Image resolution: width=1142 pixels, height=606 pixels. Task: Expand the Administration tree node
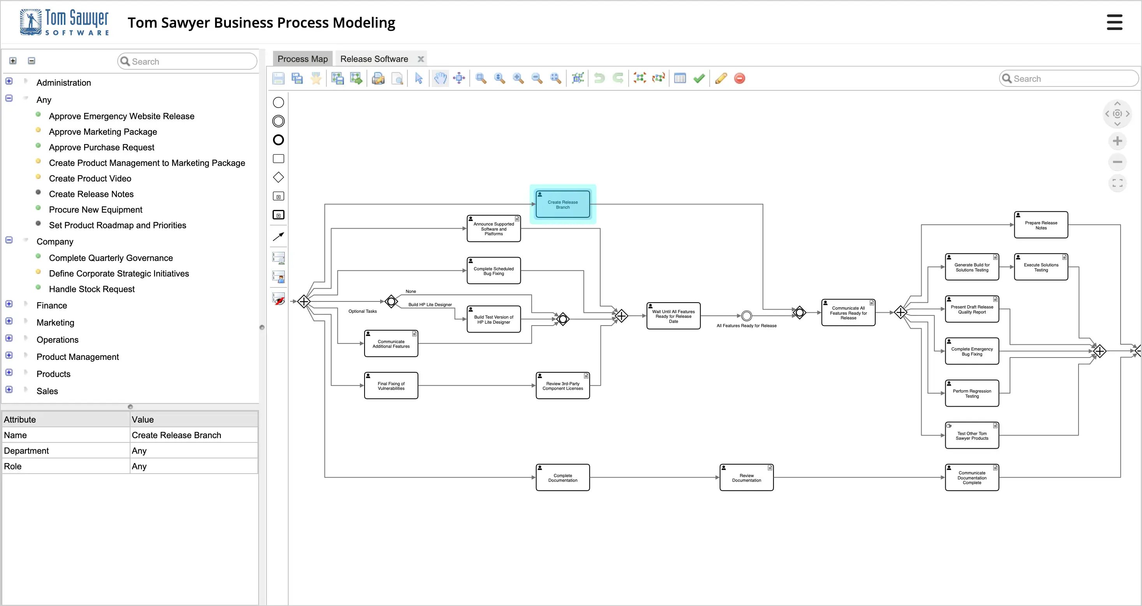click(x=9, y=81)
